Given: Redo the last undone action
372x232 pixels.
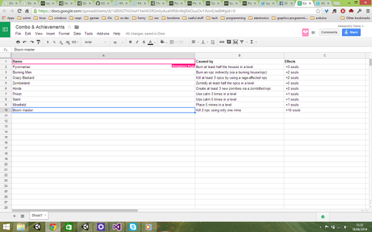Looking at the screenshot, I should [32, 42].
